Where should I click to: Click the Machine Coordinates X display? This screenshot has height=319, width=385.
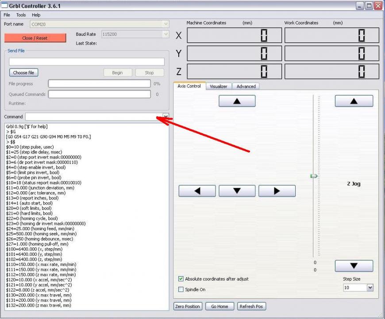tap(234, 35)
